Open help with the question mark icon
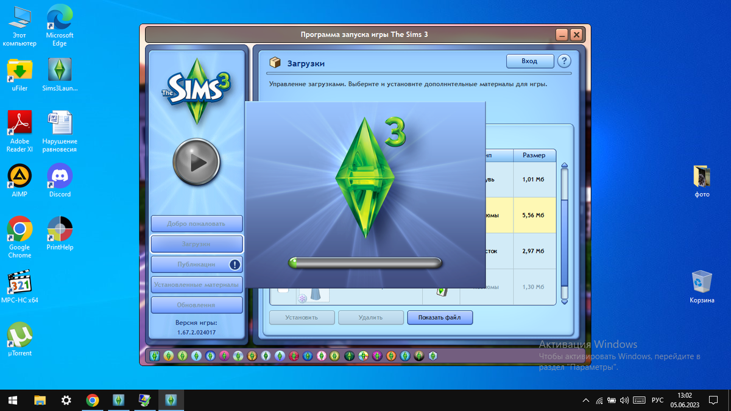The height and width of the screenshot is (411, 731). coord(565,61)
